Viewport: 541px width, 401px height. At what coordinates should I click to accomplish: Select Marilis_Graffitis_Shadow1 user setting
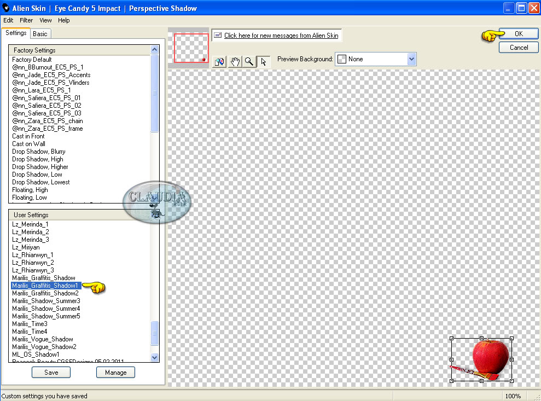(46, 286)
